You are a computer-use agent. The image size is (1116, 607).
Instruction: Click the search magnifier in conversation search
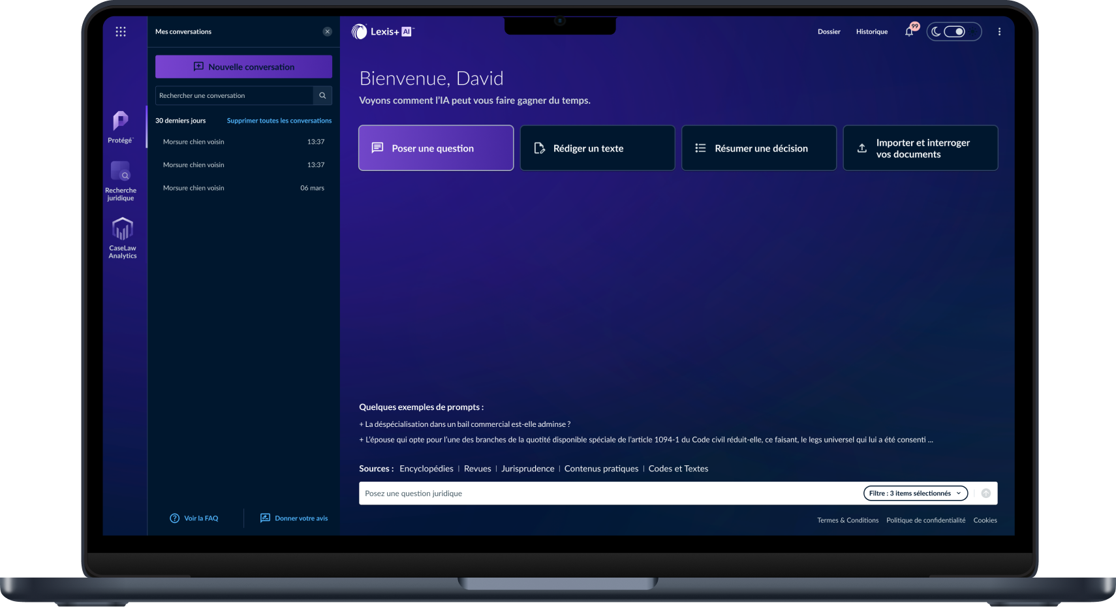322,95
